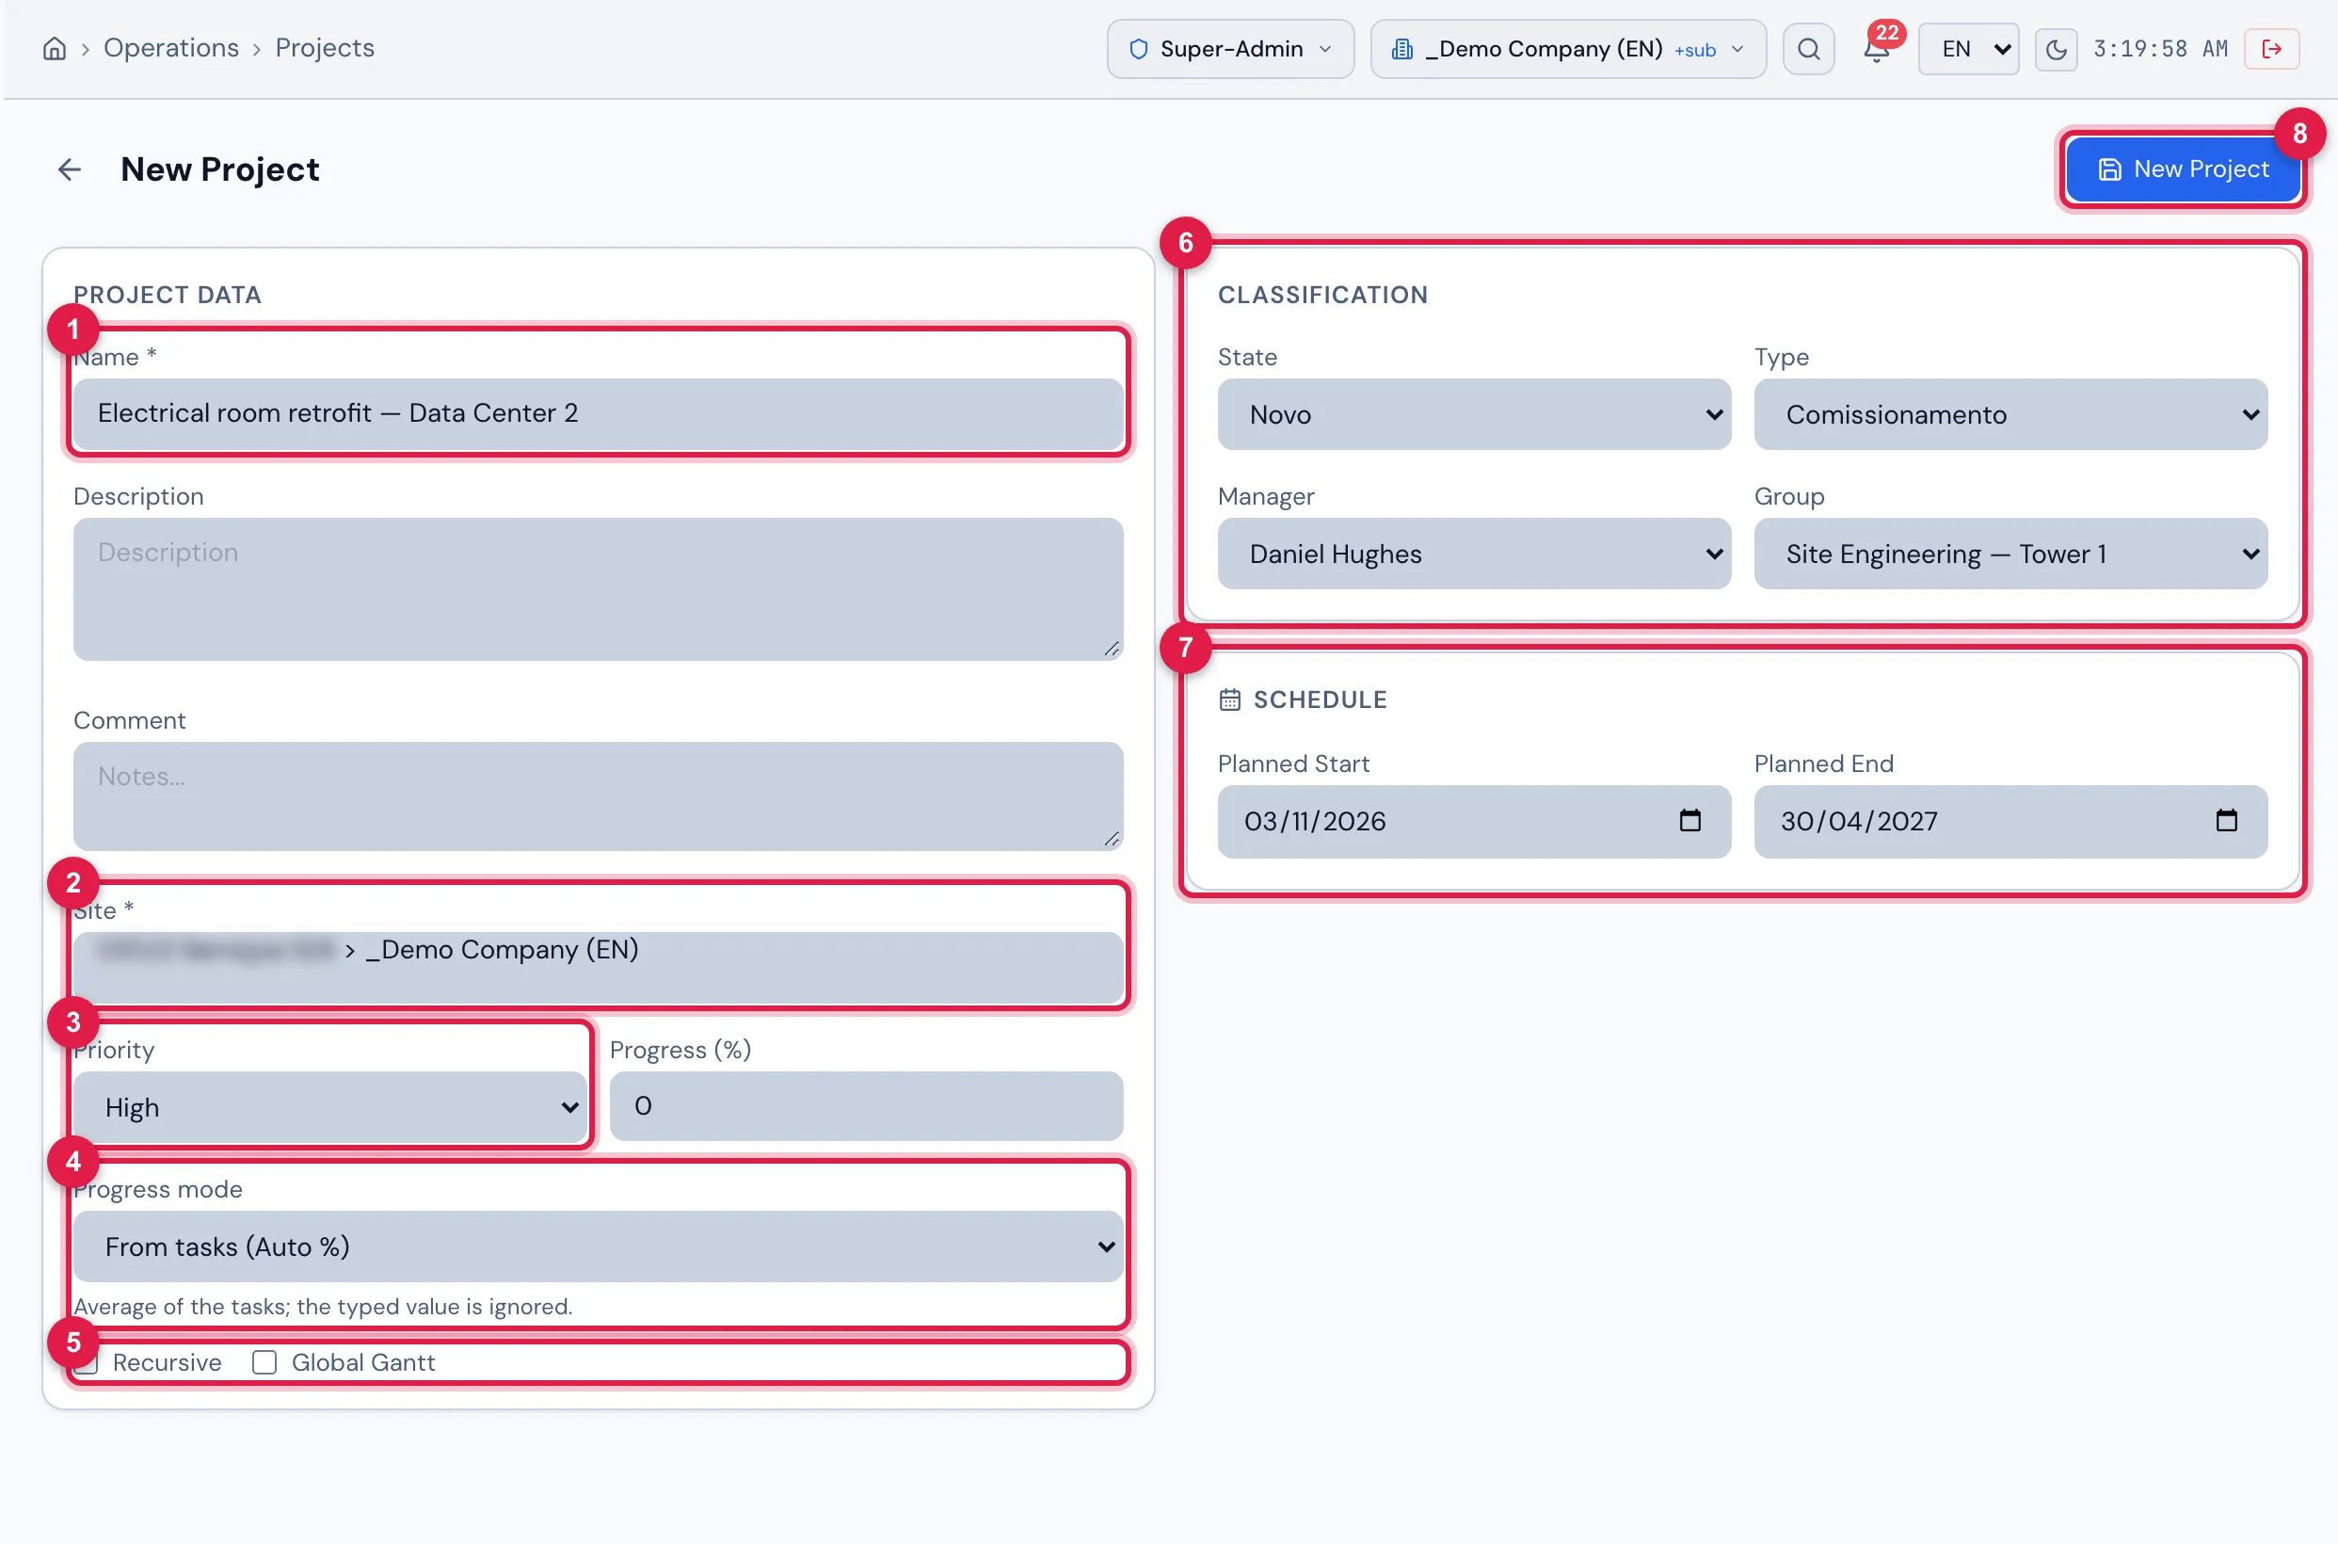The width and height of the screenshot is (2338, 1544).
Task: Open the Group dropdown Site Engineering — Tower 1
Action: (x=2010, y=554)
